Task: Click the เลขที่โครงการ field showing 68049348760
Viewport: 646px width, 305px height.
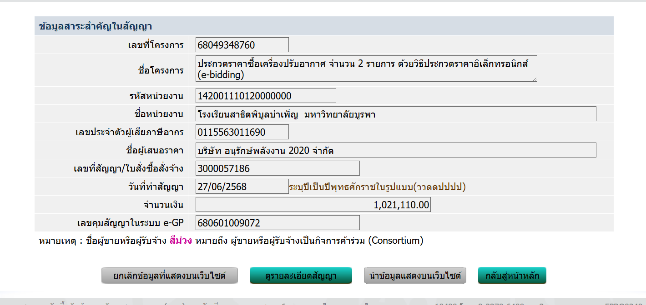Action: 242,45
